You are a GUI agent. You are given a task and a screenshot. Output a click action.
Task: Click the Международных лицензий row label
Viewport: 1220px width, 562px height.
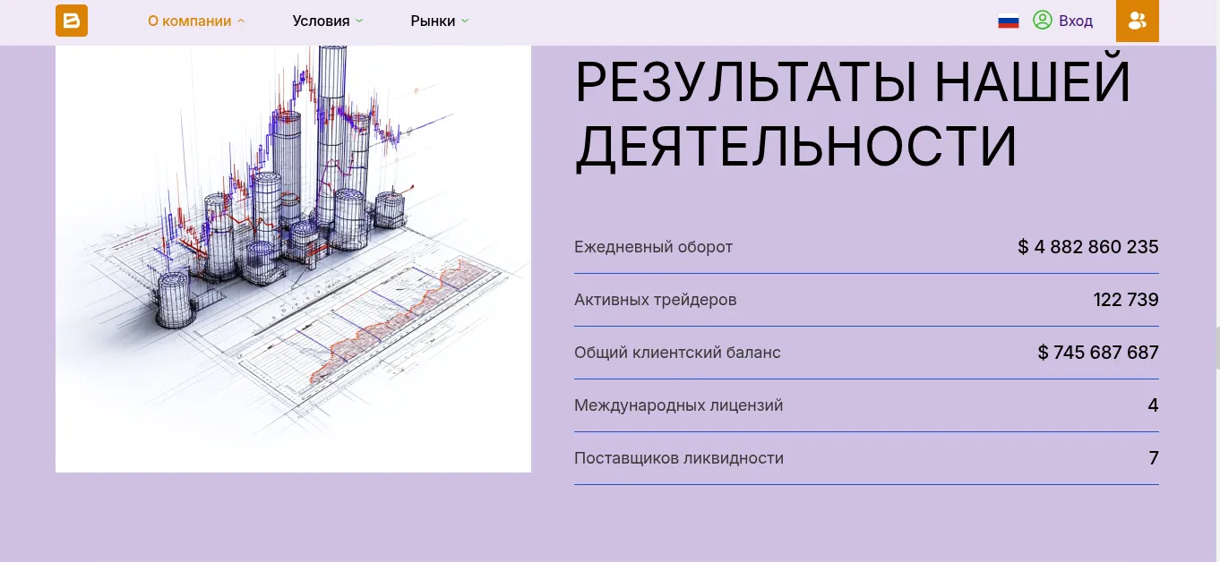(x=678, y=405)
